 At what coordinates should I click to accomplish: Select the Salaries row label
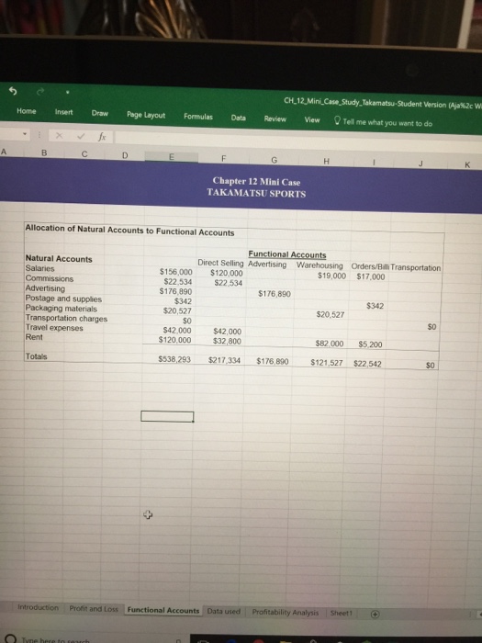click(39, 268)
